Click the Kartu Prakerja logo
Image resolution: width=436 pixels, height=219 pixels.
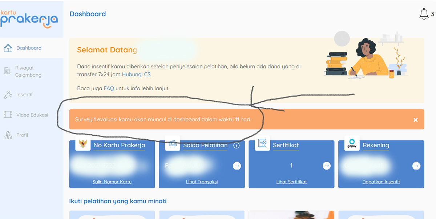pos(29,19)
